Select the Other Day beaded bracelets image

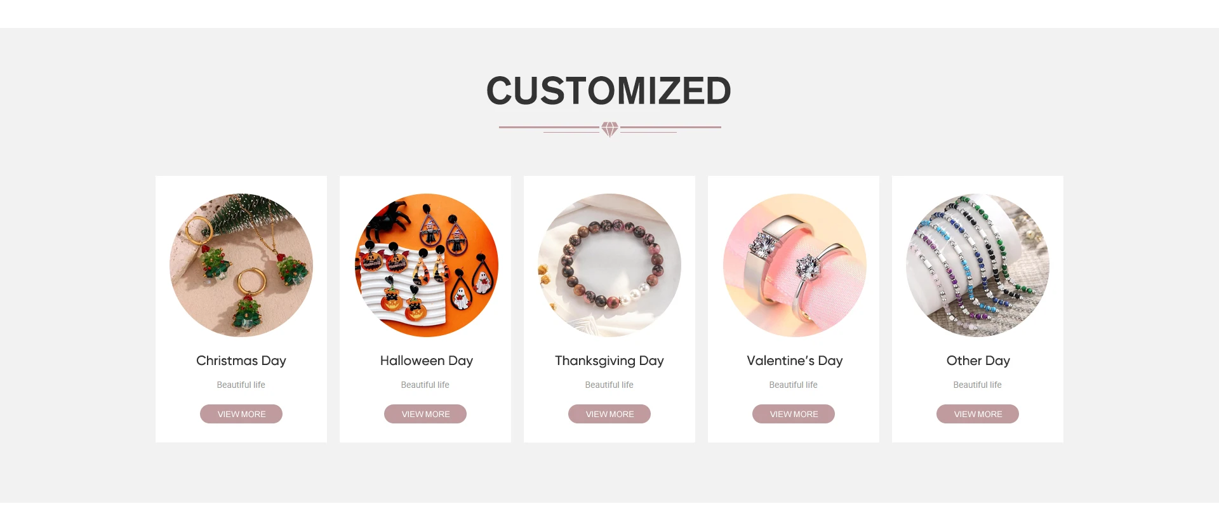click(978, 265)
